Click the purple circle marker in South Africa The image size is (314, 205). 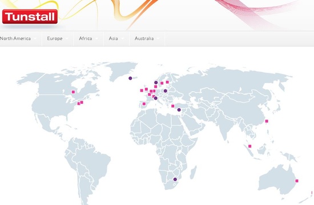(x=175, y=179)
